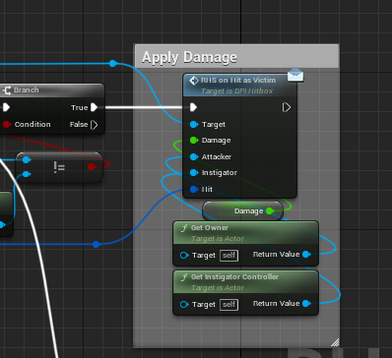Click the input exec pin on Hit as Victim node
Viewport: 392px width, 358px height.
[193, 107]
